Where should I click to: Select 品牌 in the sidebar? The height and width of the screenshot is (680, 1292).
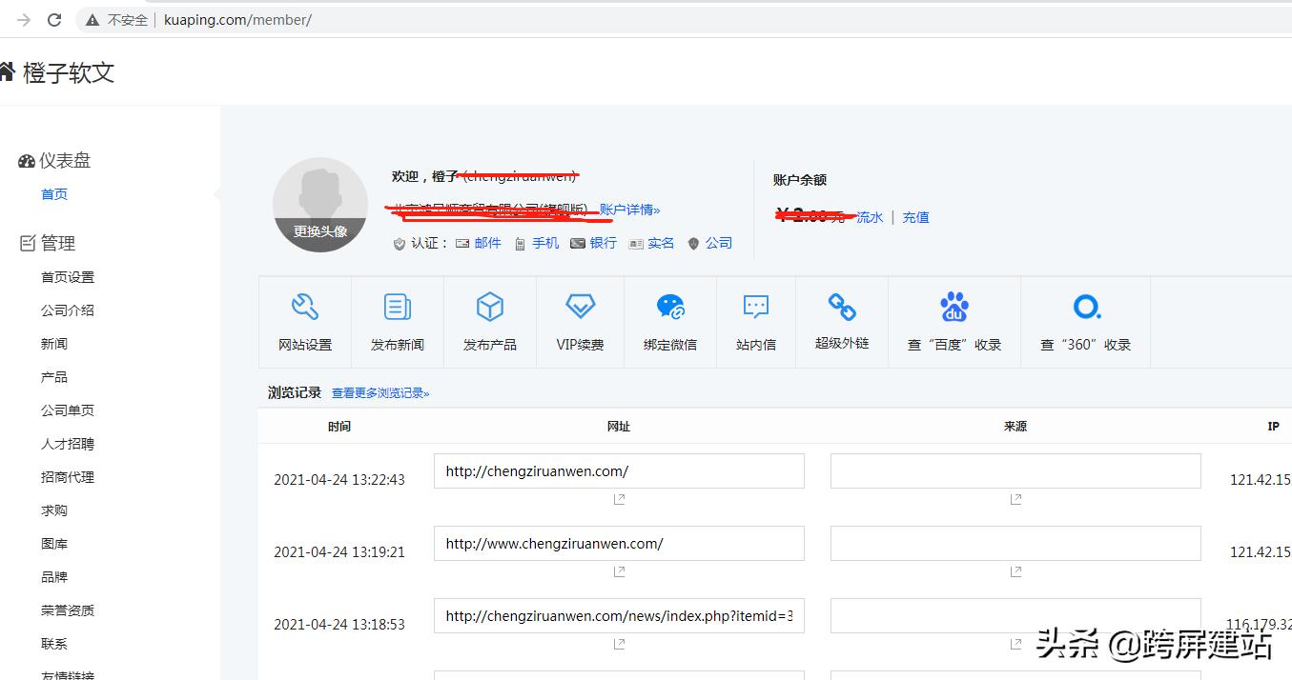click(54, 577)
